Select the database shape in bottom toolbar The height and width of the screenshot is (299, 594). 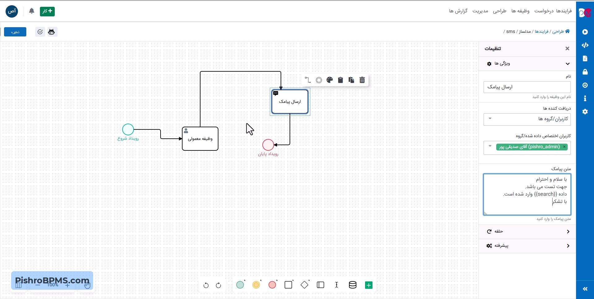click(352, 285)
